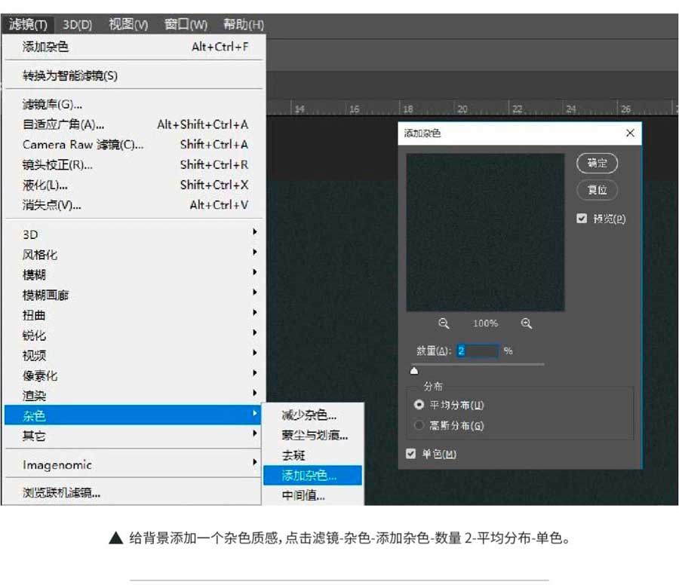Expand the 视频 submenu
This screenshot has height=585, width=679.
[x=133, y=355]
